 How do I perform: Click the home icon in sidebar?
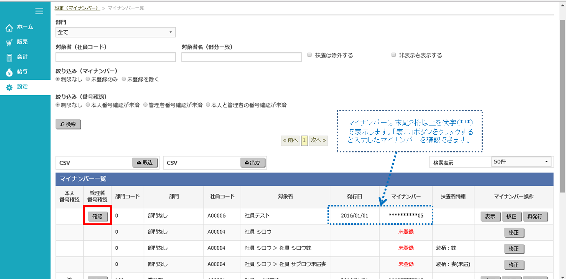tap(9, 28)
